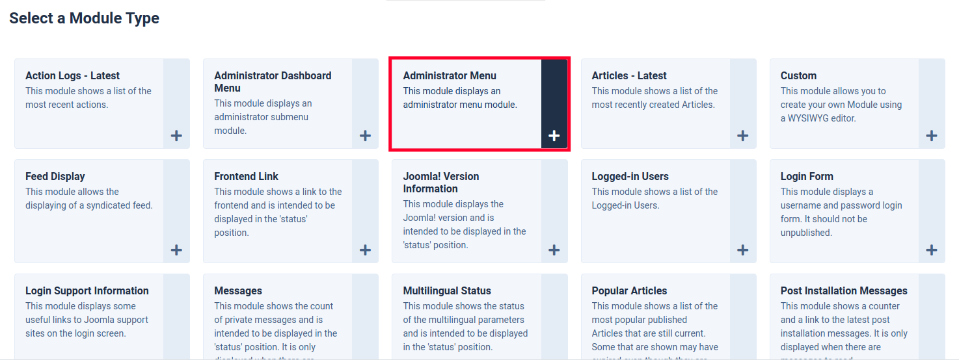Open the Administrator Dashboard Menu module title

(x=273, y=82)
